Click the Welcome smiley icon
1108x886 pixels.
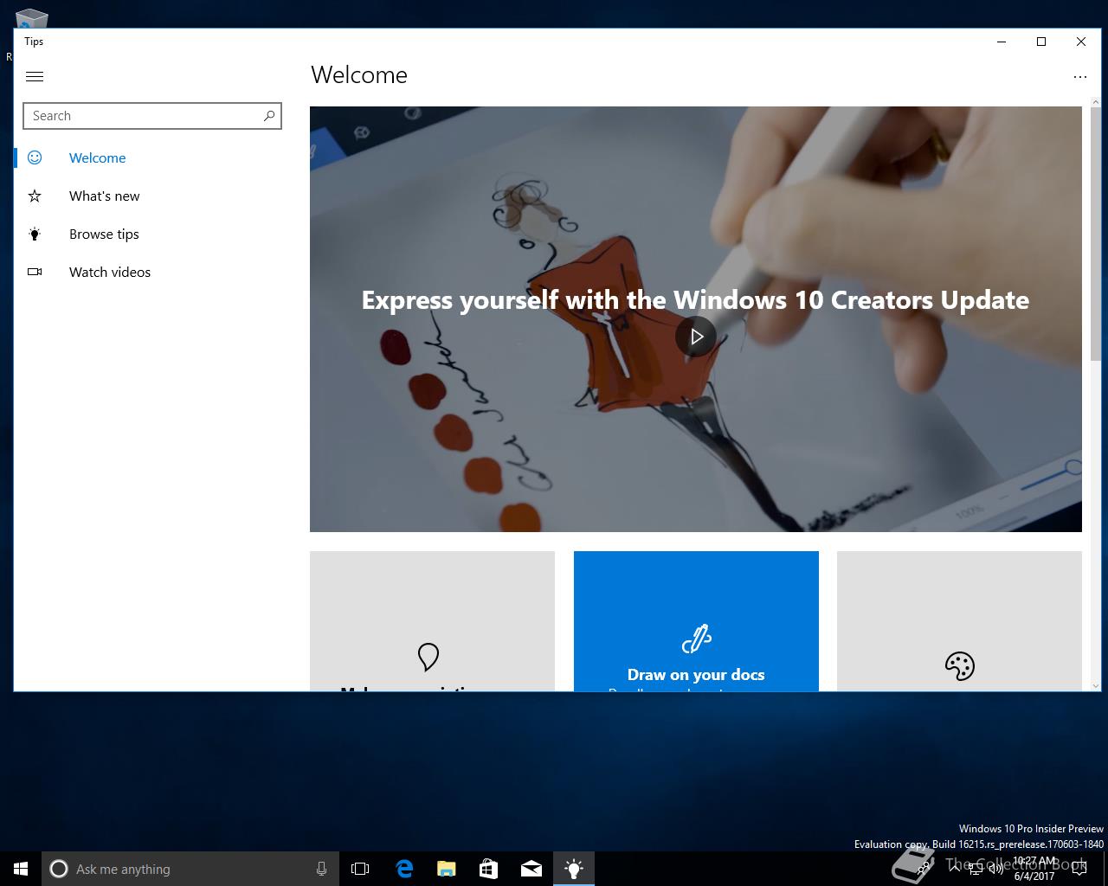tap(35, 157)
